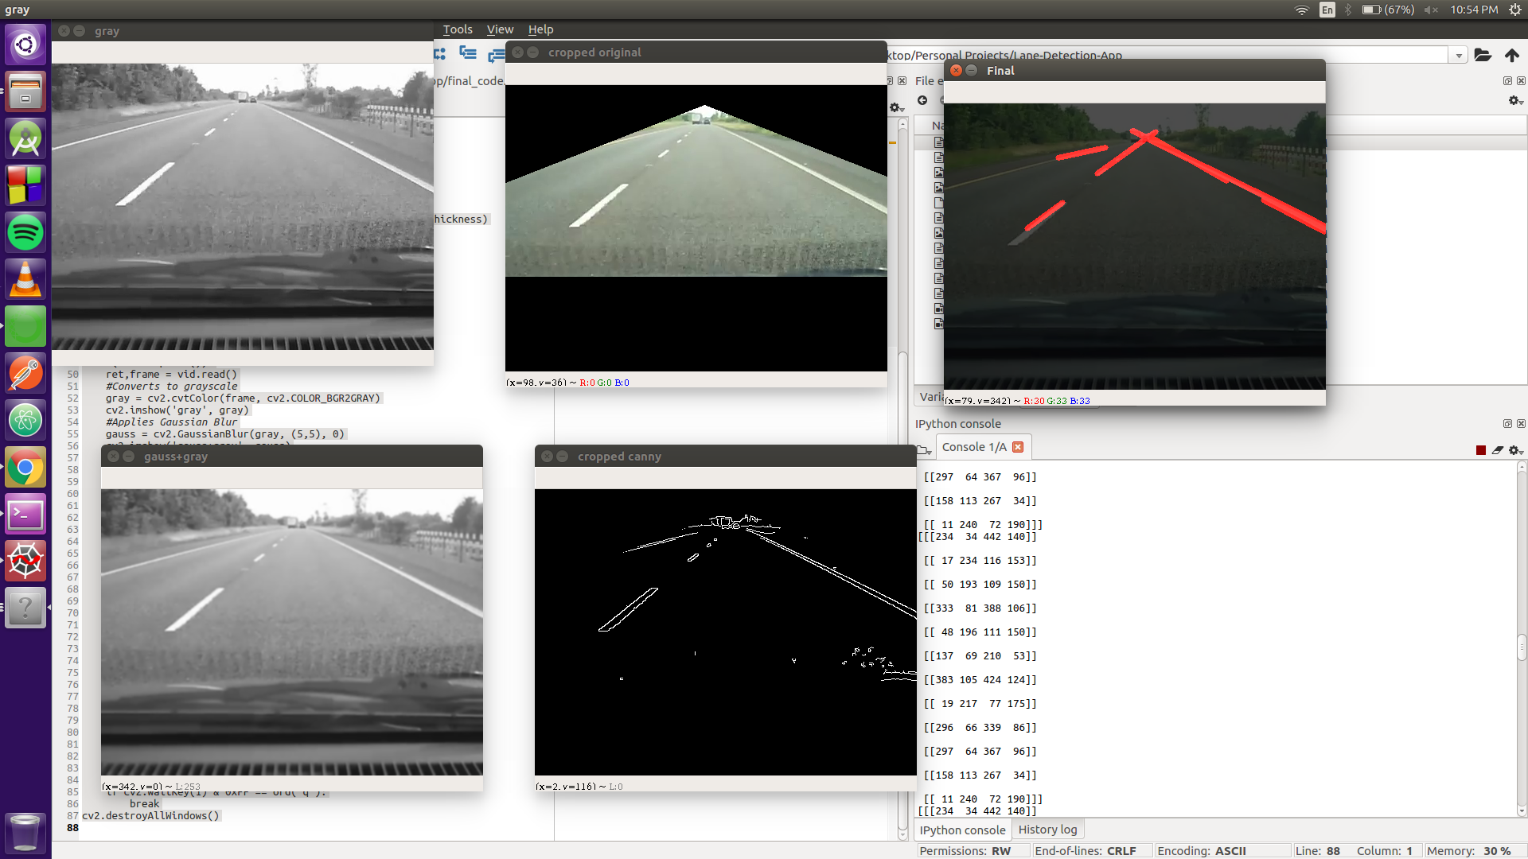Viewport: 1528px width, 859px height.
Task: Browse for a working directory folder
Action: 1483,55
